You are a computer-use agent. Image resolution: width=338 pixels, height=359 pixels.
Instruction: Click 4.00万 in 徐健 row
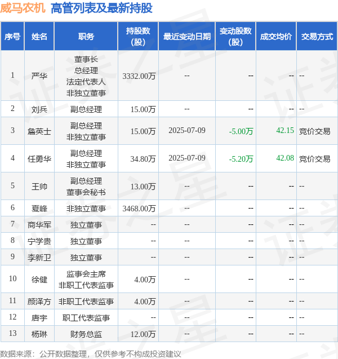tap(145, 280)
